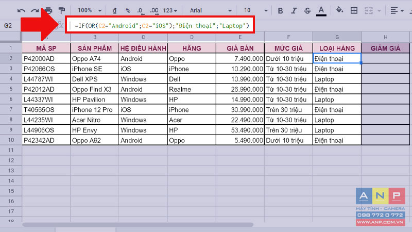Toggle strikethrough formatting

point(307,10)
